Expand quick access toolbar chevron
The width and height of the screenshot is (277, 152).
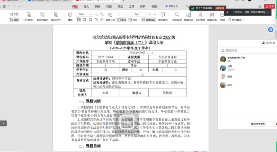click(19, 6)
